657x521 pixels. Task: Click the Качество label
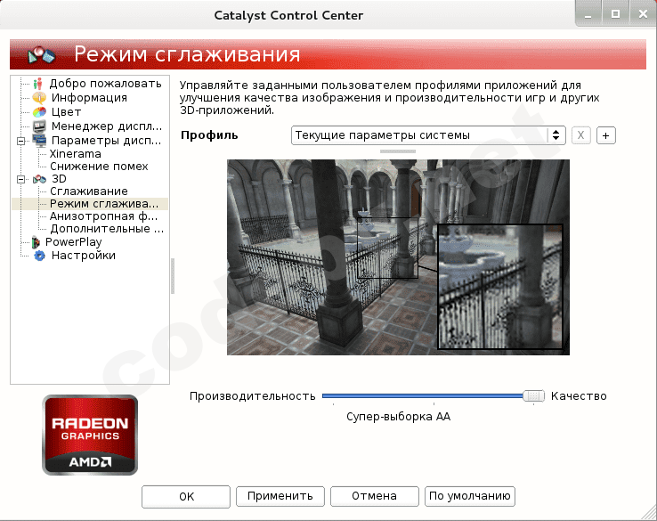coord(579,396)
